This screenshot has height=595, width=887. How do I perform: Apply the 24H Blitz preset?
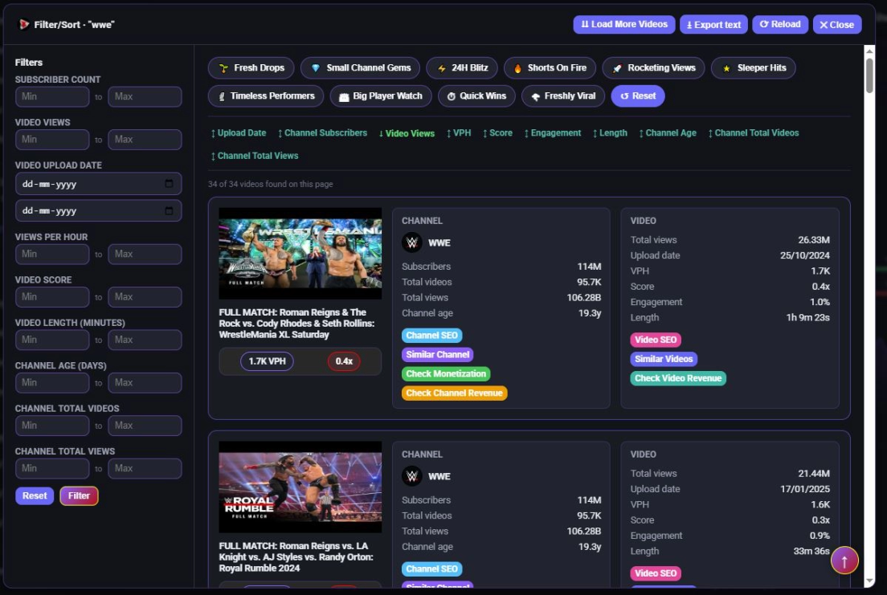462,68
